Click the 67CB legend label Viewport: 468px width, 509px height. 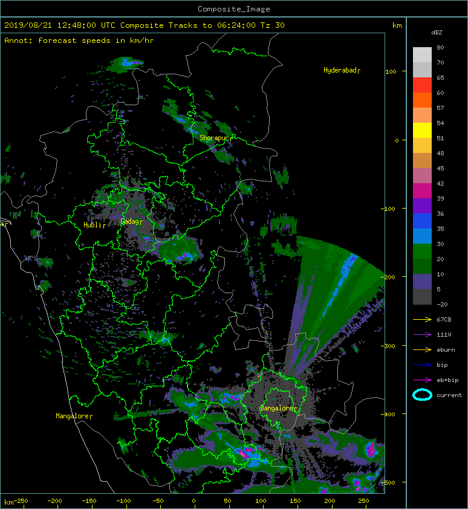pyautogui.click(x=444, y=319)
